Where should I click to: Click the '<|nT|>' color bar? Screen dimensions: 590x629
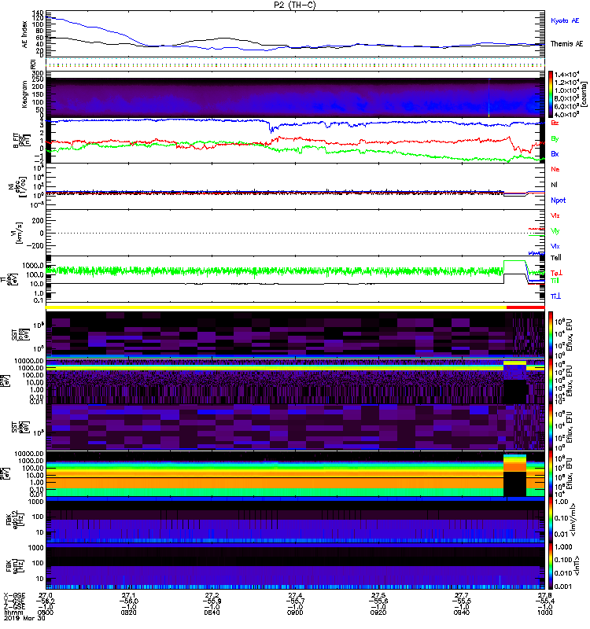[551, 566]
